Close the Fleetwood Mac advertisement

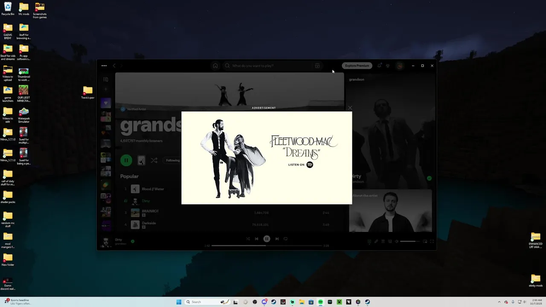point(350,108)
